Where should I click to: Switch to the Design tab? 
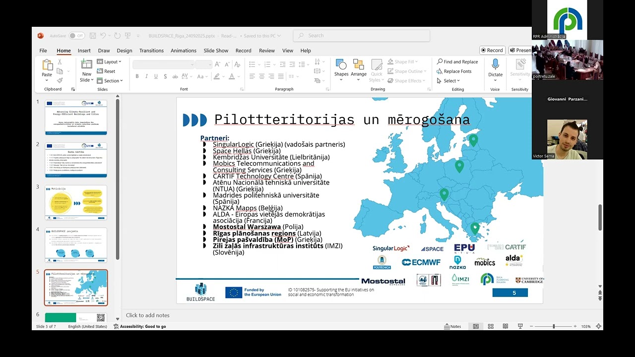point(125,51)
